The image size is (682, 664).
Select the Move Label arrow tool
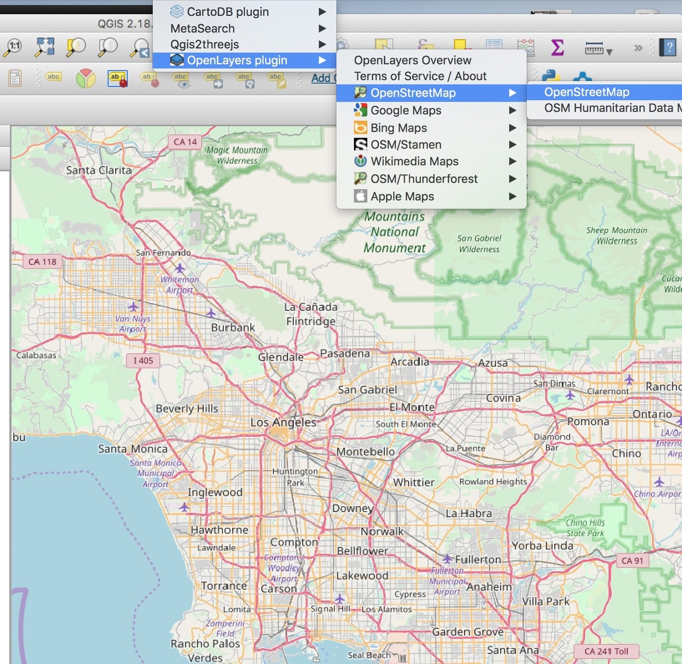[213, 80]
